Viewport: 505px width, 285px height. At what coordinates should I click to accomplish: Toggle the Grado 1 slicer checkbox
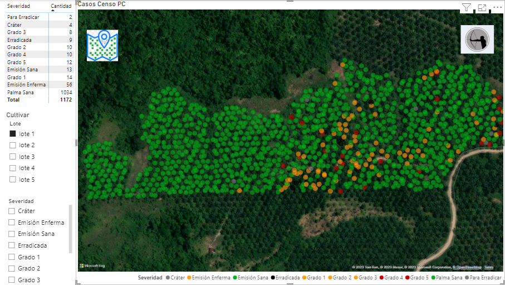[x=12, y=257]
